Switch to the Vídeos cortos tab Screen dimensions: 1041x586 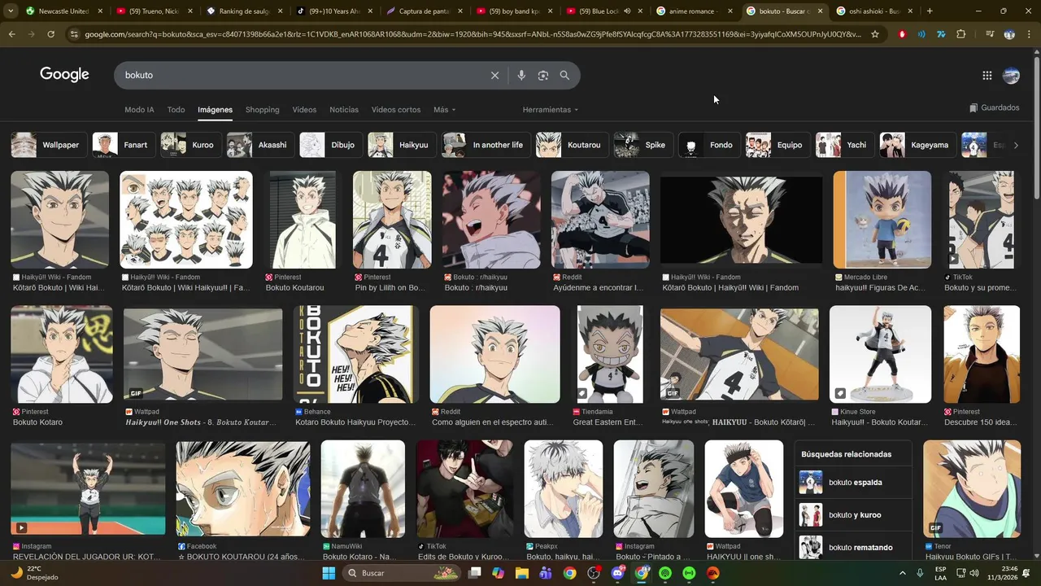396,110
